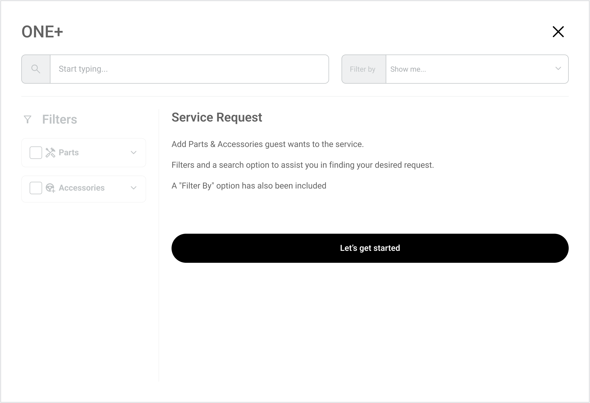Click the Show me placeholder text
This screenshot has height=403, width=590.
pos(408,69)
